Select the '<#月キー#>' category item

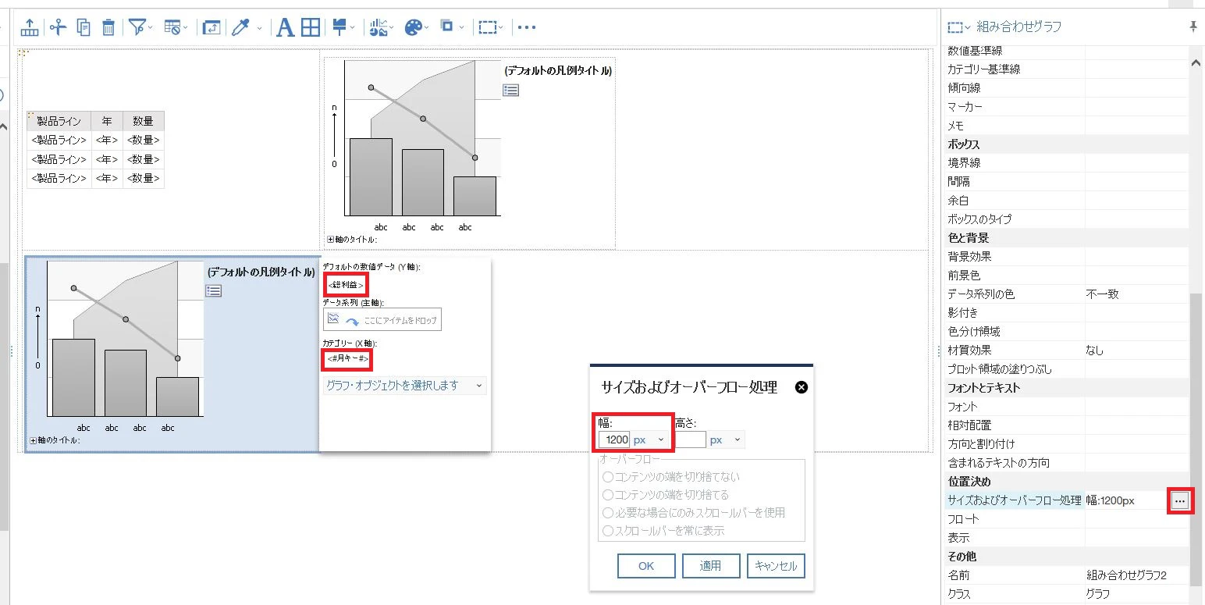pyautogui.click(x=347, y=358)
